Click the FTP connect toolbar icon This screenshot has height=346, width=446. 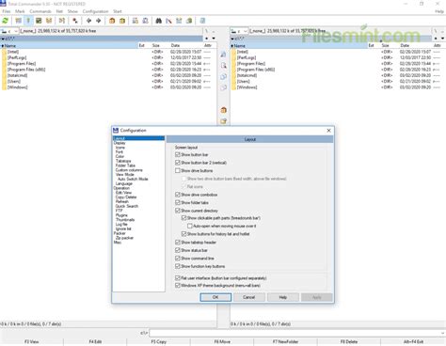point(135,21)
